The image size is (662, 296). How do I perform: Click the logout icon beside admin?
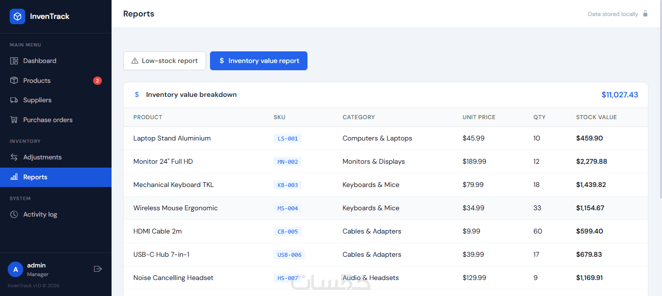tap(98, 269)
